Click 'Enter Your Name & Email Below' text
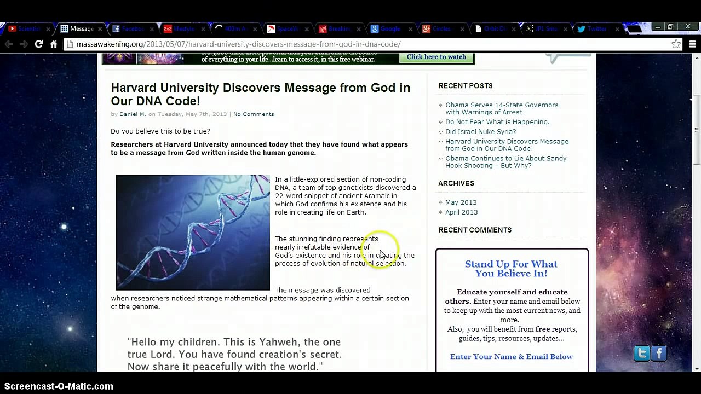701x394 pixels. tap(512, 357)
